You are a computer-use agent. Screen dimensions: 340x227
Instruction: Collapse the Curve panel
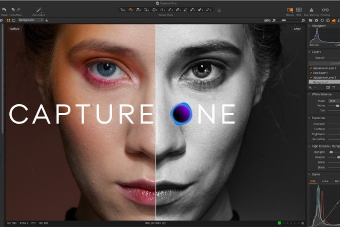(309, 174)
